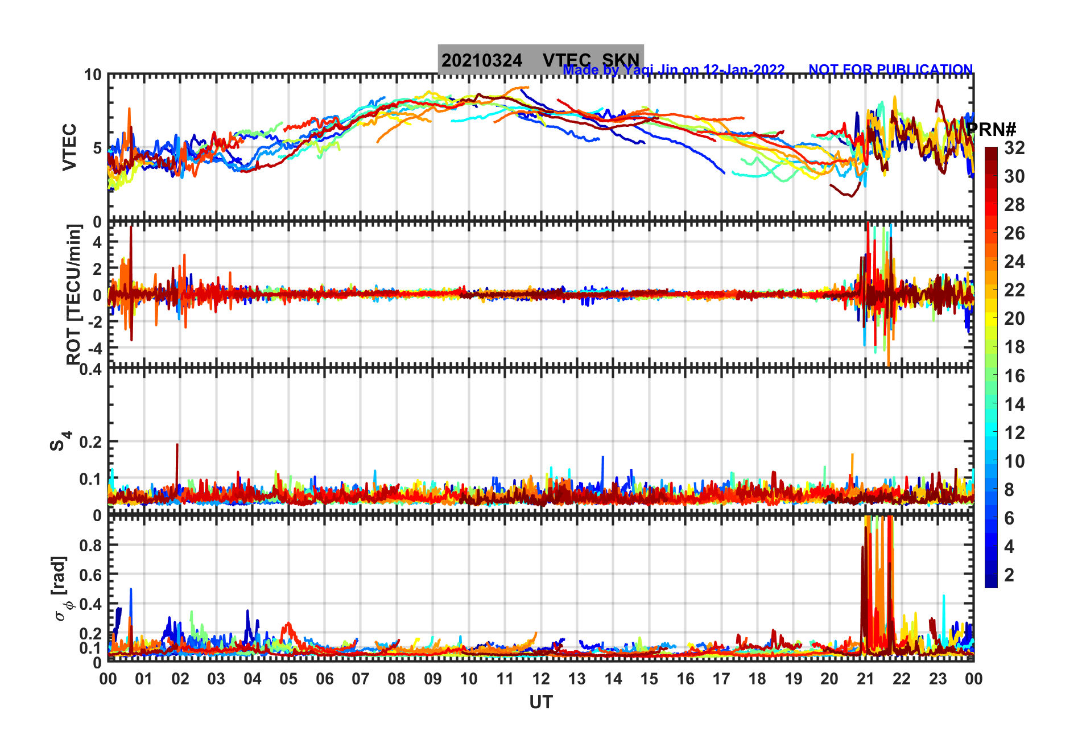
Task: Click UT axis hour label '15'
Action: 649,679
